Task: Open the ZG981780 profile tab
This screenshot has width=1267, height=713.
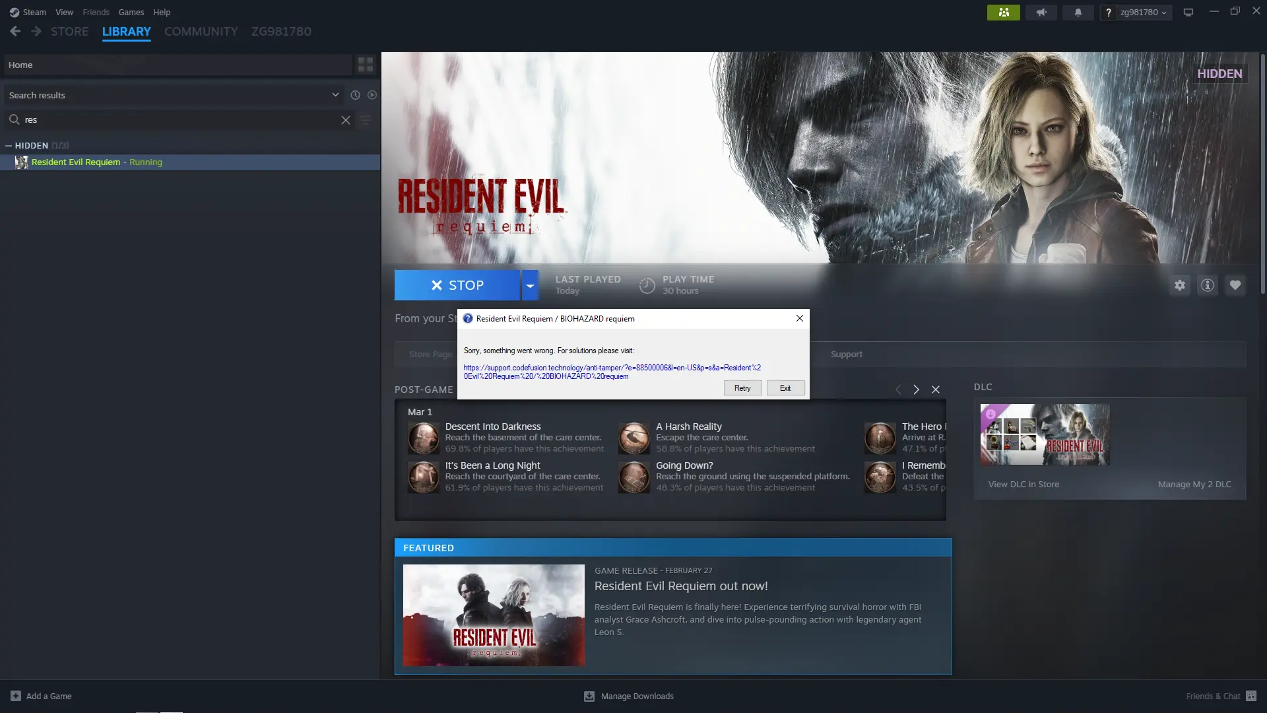Action: coord(281,31)
